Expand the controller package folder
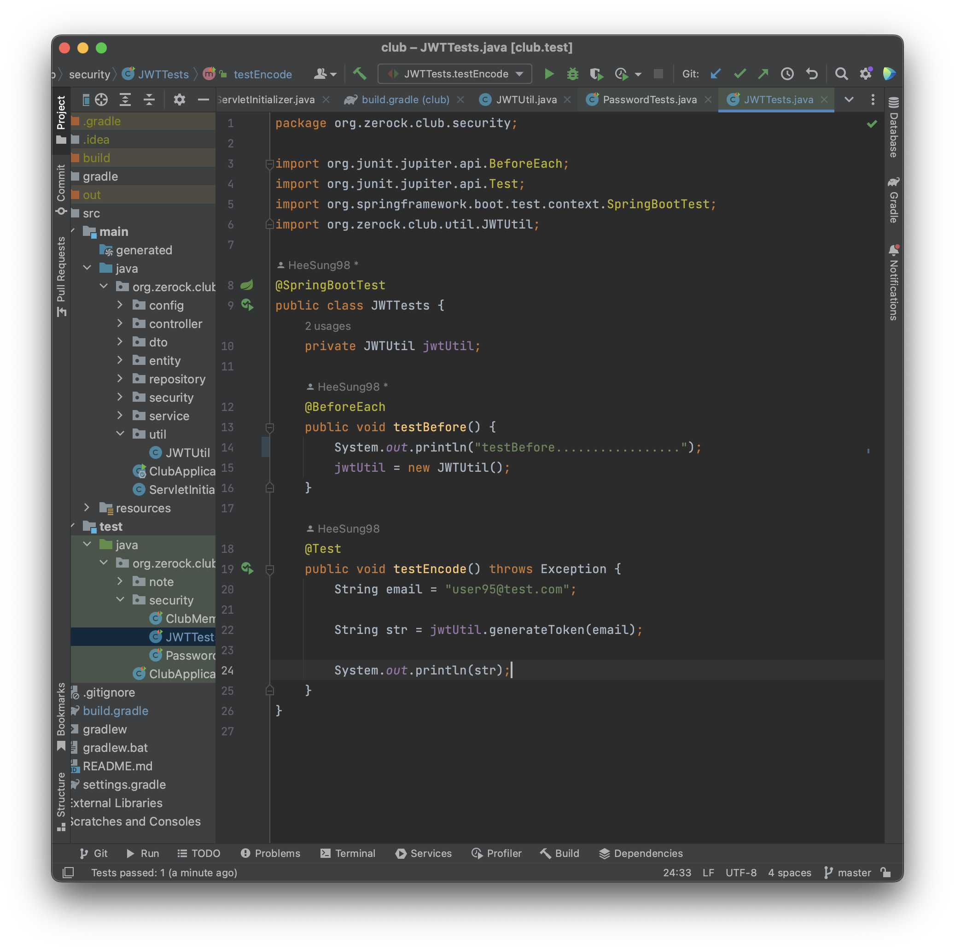 click(120, 323)
